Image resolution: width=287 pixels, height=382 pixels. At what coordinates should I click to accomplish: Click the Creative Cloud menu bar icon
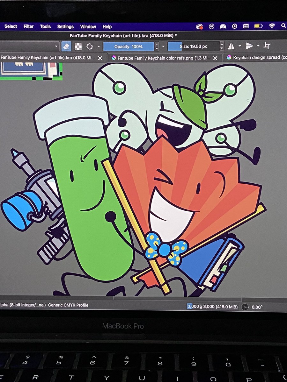coord(200,27)
